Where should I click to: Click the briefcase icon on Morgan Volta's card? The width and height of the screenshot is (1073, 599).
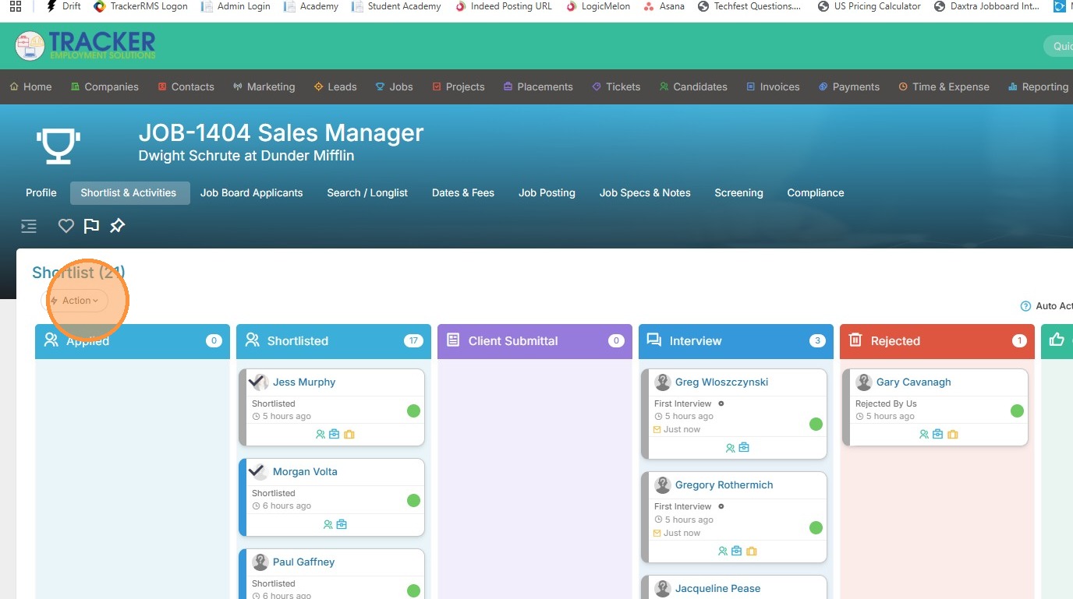click(x=342, y=525)
